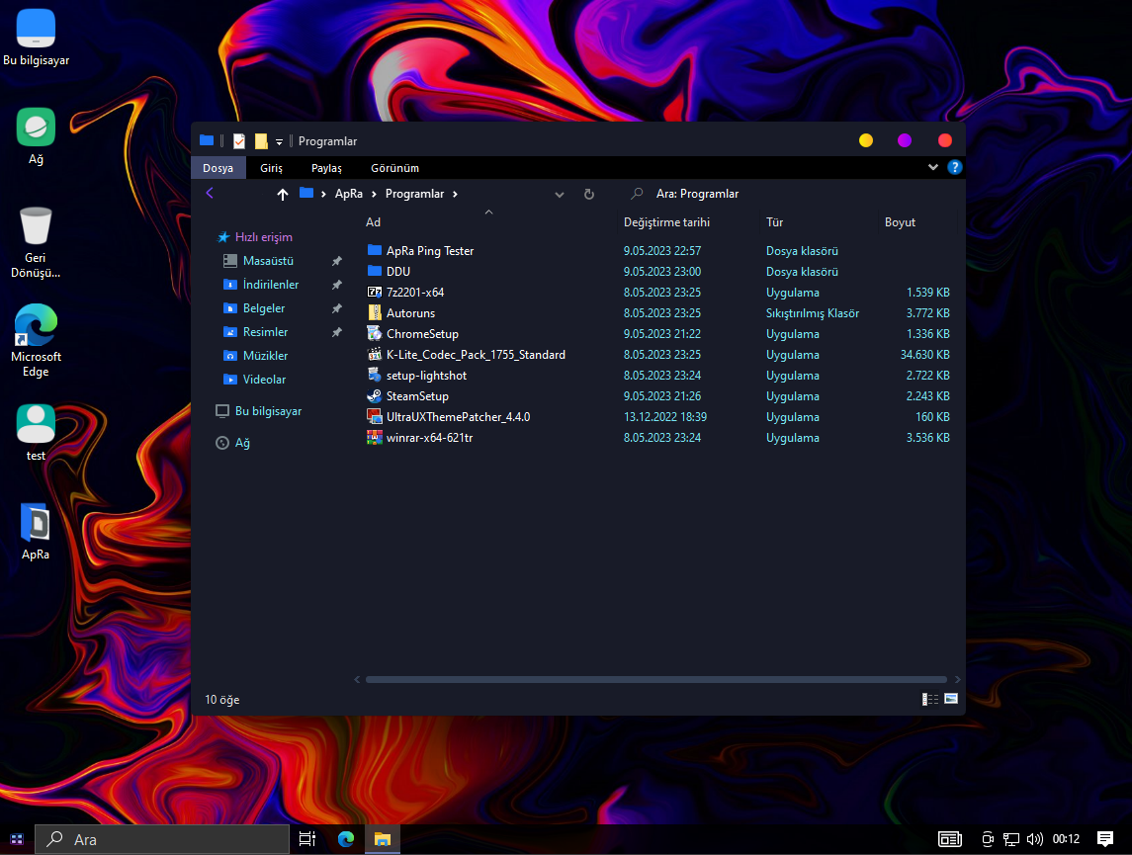Select Hızlı erişim in navigation pane
The height and width of the screenshot is (855, 1132).
click(264, 236)
